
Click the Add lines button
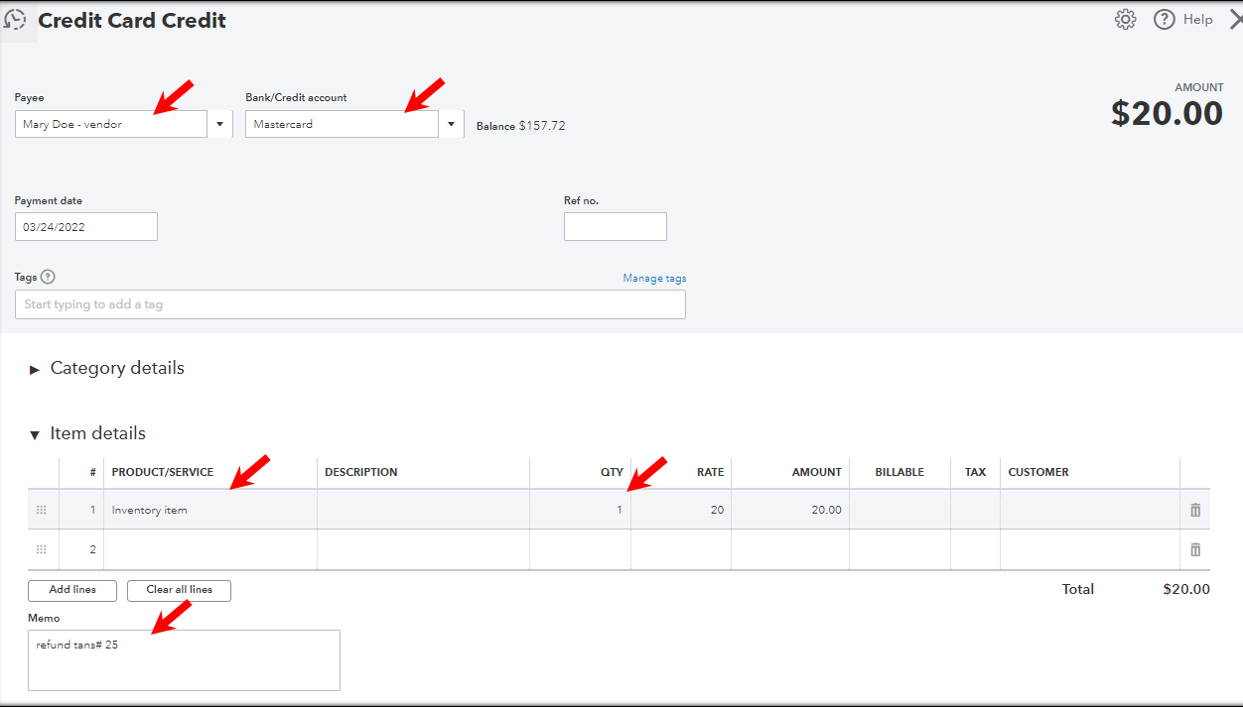[x=71, y=590]
